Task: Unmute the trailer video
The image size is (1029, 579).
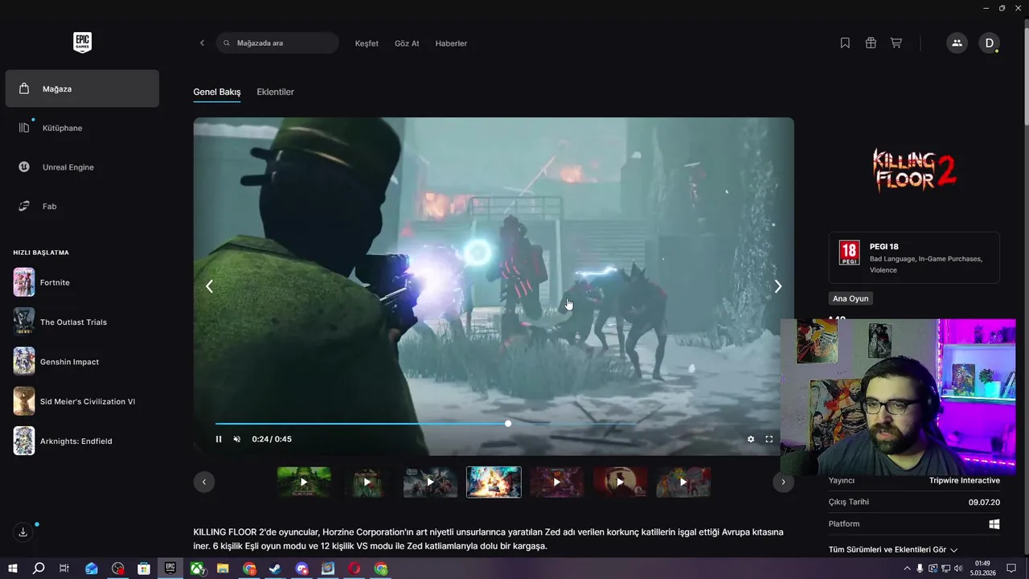Action: click(x=237, y=439)
